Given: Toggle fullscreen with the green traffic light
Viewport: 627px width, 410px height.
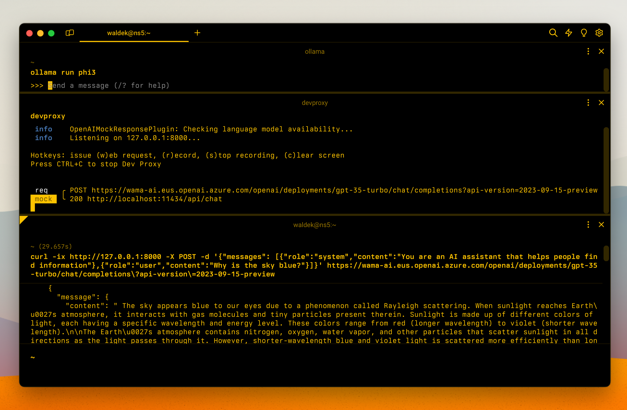Looking at the screenshot, I should (x=51, y=33).
